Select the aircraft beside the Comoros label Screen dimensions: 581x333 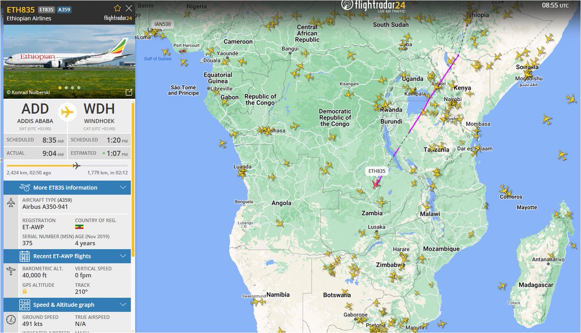point(504,190)
